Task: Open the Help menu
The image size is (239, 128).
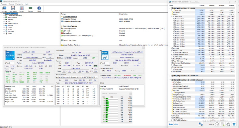Action: tap(27, 4)
